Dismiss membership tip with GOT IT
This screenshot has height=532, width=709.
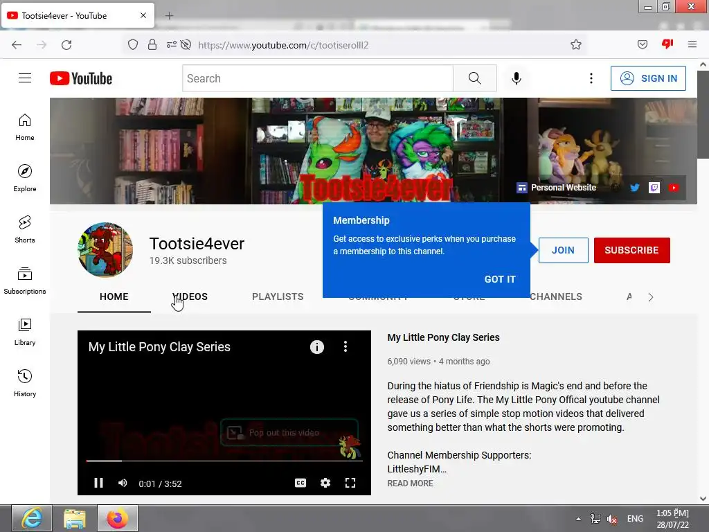click(500, 279)
